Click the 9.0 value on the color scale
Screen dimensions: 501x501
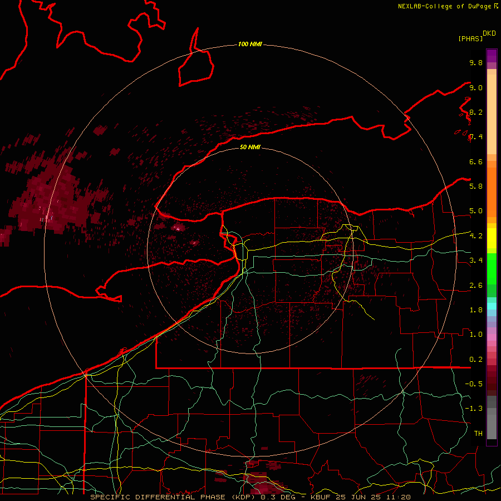pyautogui.click(x=476, y=87)
